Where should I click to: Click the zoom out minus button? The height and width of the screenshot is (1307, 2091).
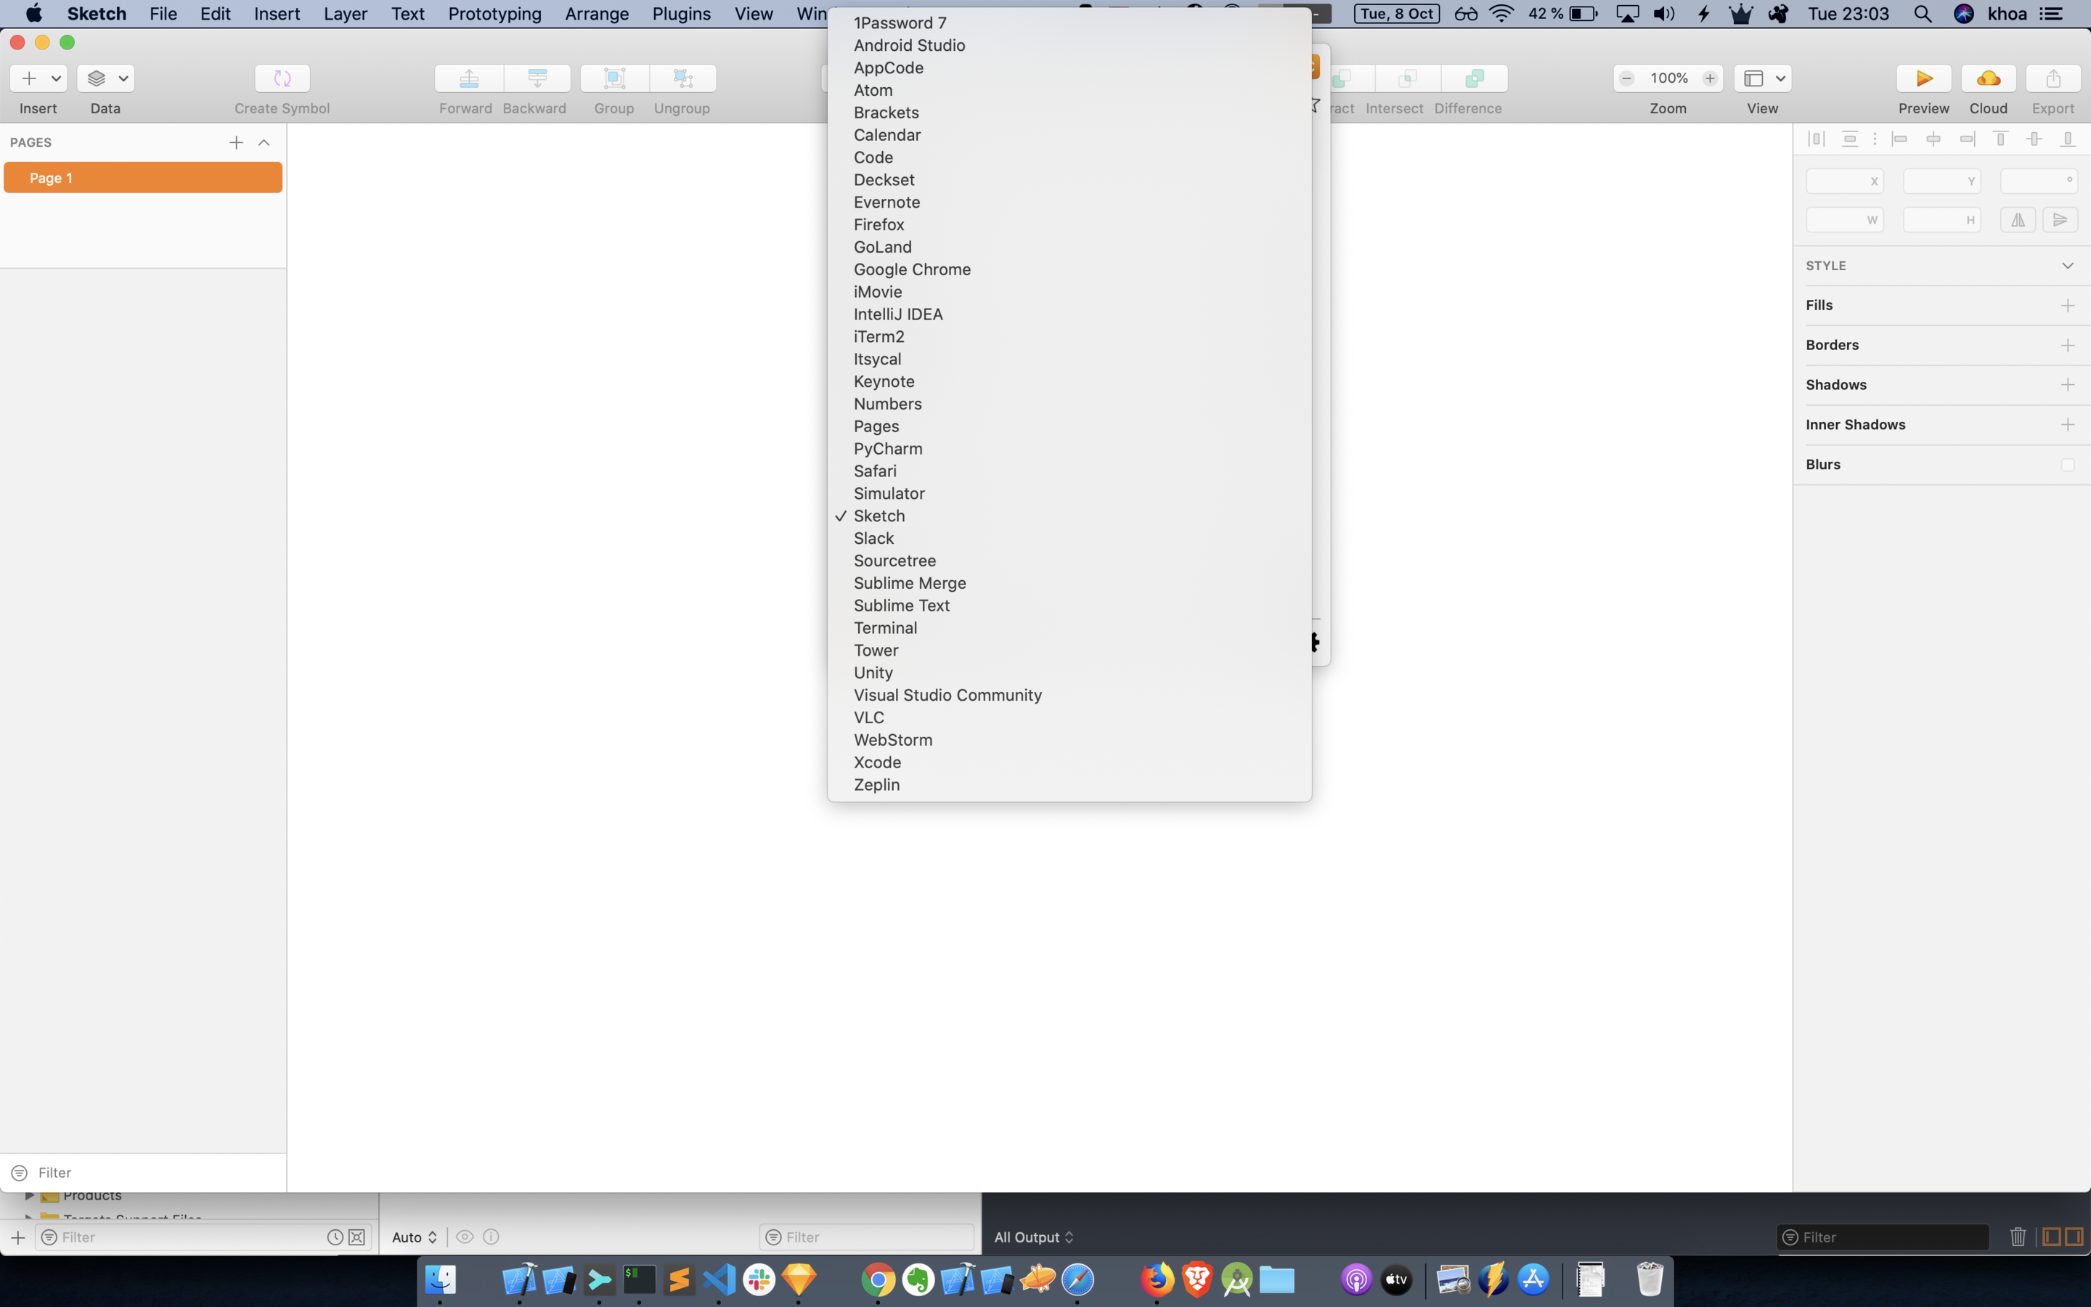point(1626,78)
